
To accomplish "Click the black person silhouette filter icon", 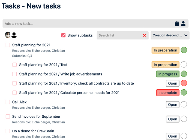I will (x=14, y=35).
